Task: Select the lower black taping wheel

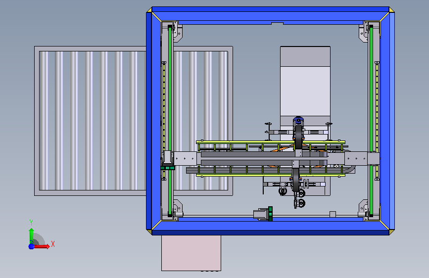Action: (x=295, y=179)
